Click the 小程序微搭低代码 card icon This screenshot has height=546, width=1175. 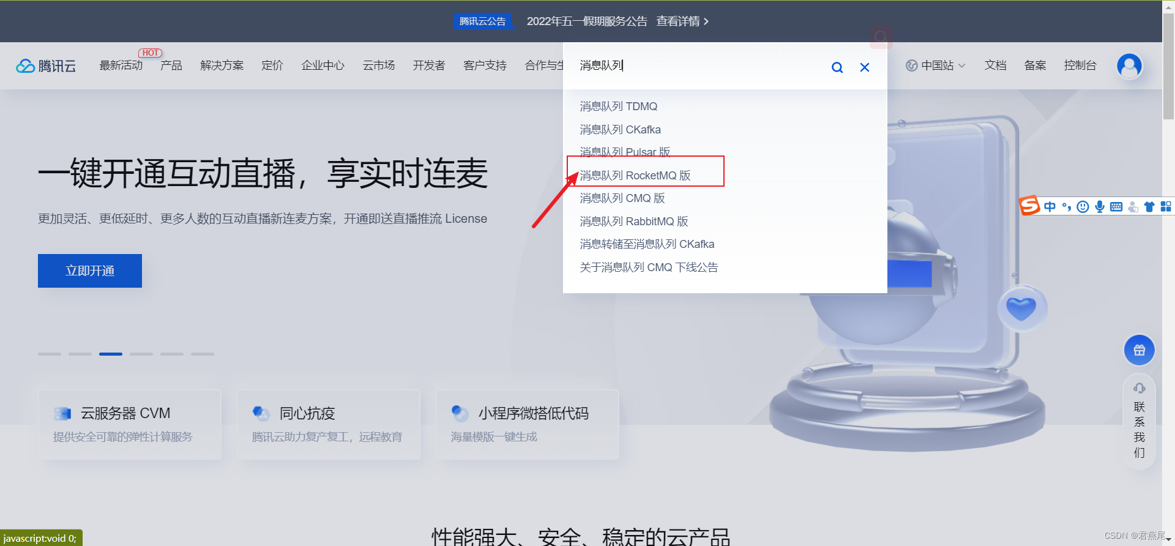click(460, 414)
